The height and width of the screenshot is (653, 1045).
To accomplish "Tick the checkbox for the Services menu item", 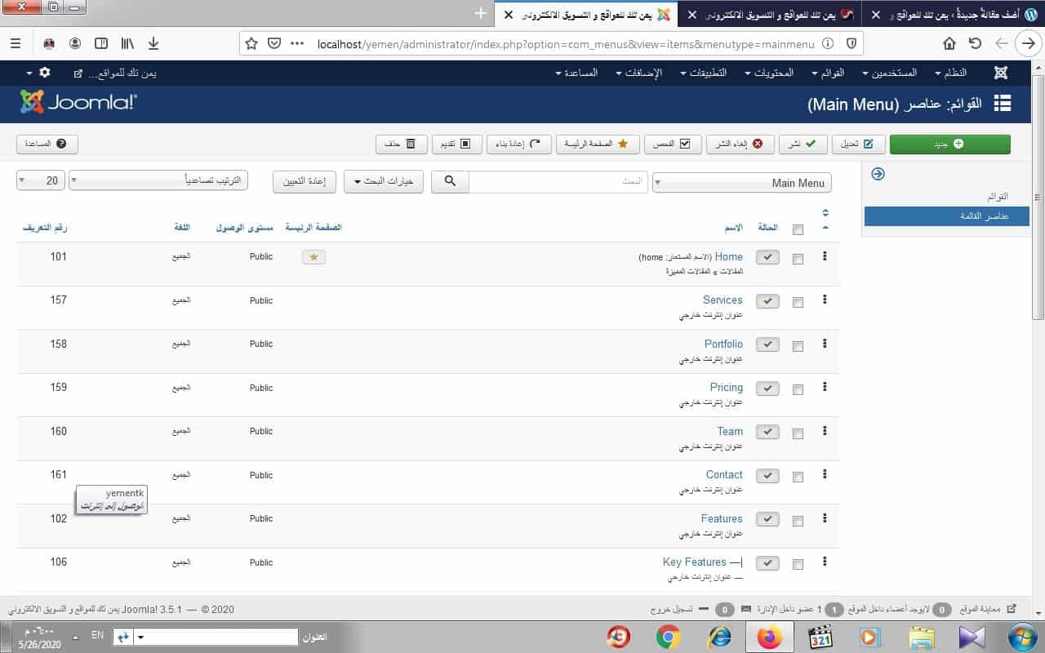I will (x=798, y=302).
